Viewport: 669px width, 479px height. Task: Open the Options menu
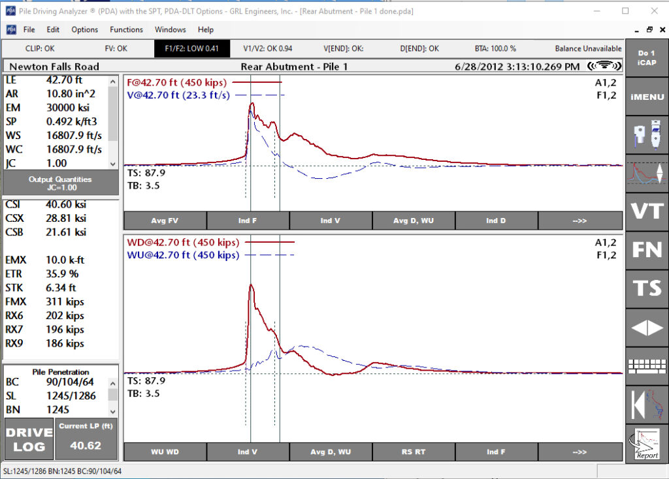click(x=84, y=29)
